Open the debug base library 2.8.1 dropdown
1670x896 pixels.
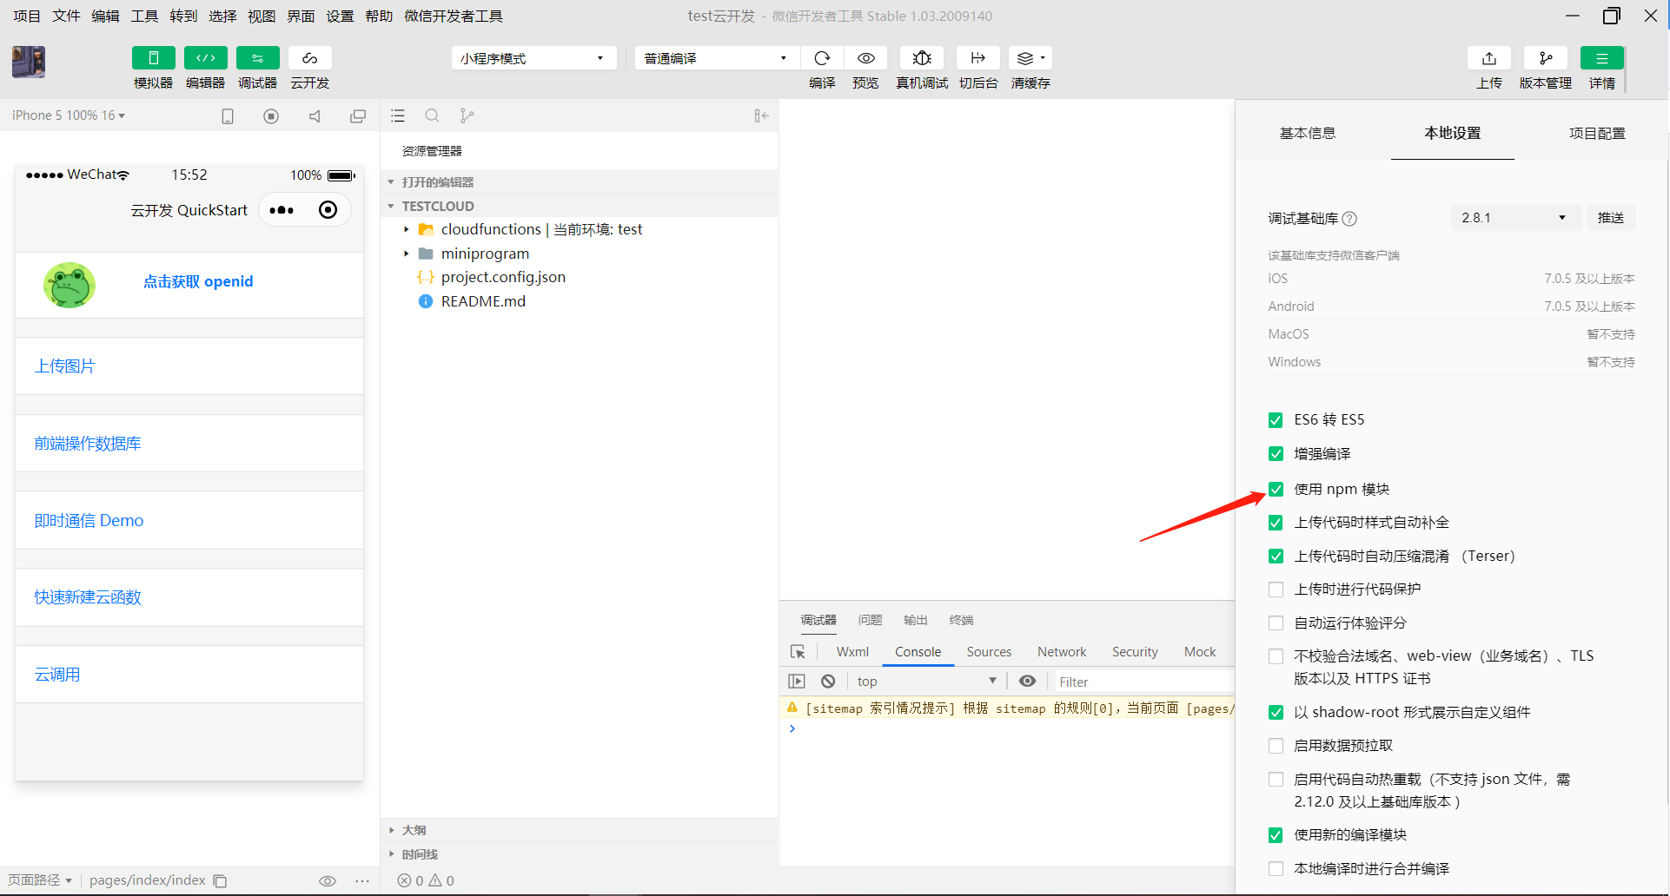[1514, 218]
